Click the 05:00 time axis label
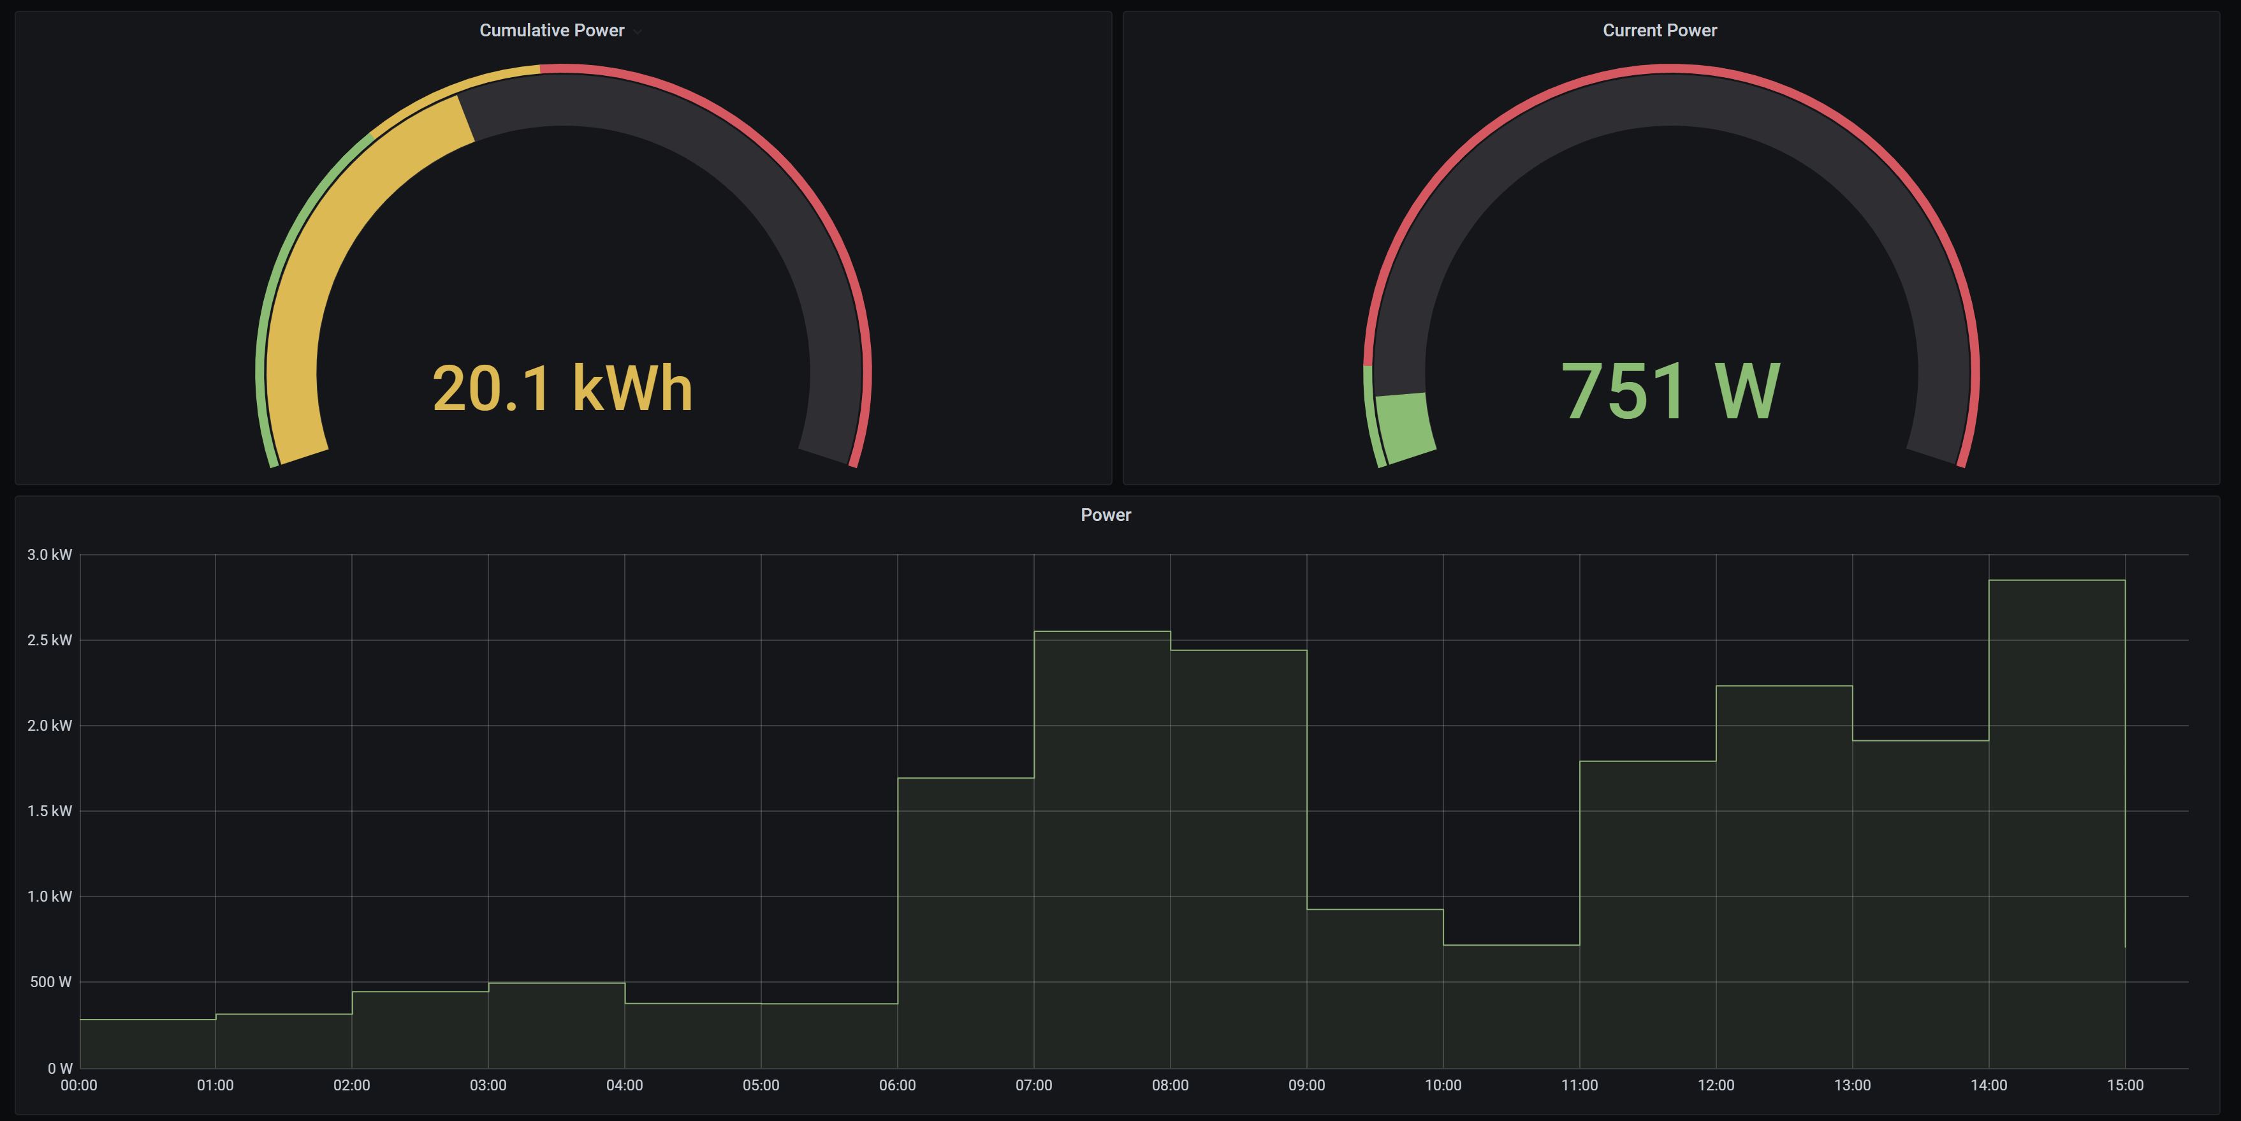The height and width of the screenshot is (1121, 2241). 761,1085
